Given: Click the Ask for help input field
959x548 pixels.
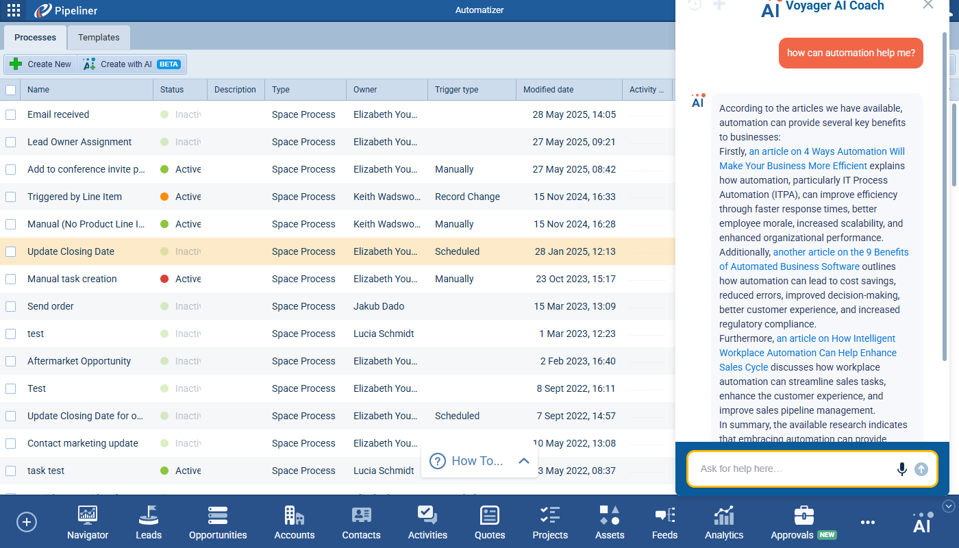Looking at the screenshot, I should [x=795, y=469].
